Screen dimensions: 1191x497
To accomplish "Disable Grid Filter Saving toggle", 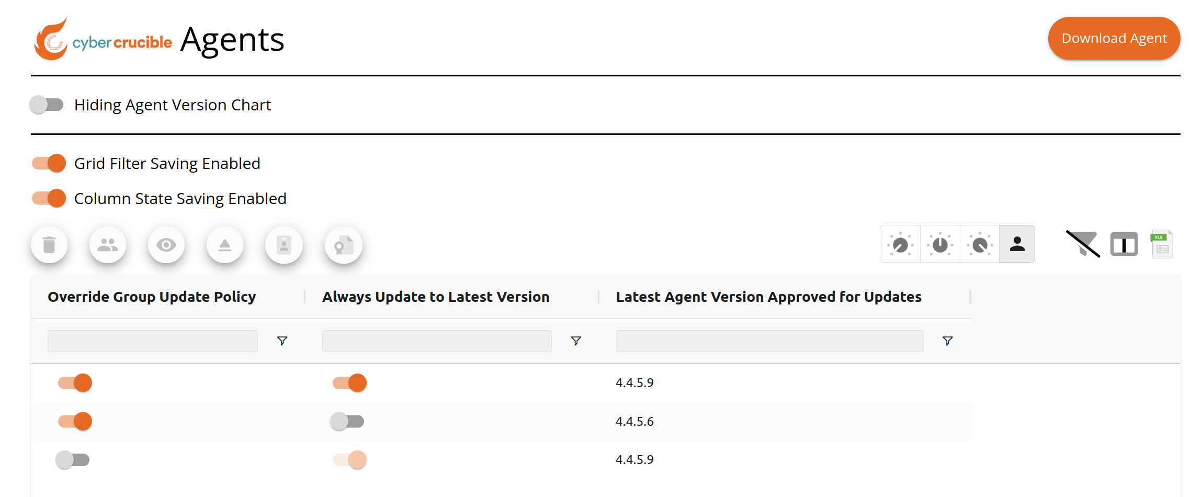I will point(49,163).
